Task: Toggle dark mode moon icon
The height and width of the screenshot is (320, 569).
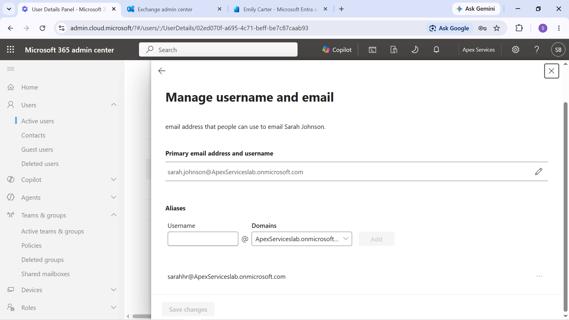Action: pyautogui.click(x=415, y=50)
